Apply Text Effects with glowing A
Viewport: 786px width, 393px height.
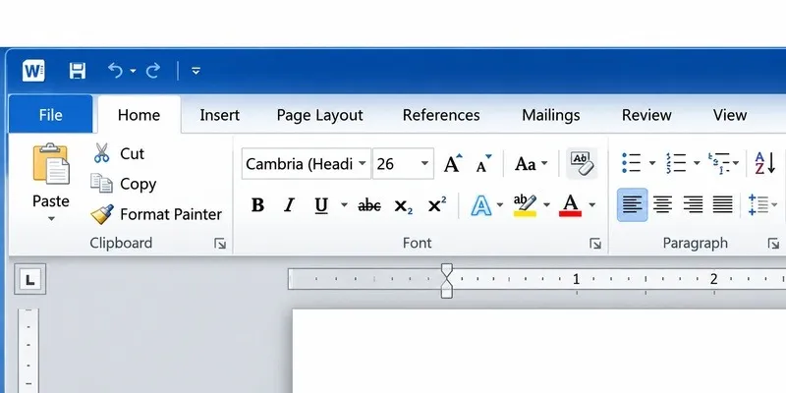[x=480, y=205]
